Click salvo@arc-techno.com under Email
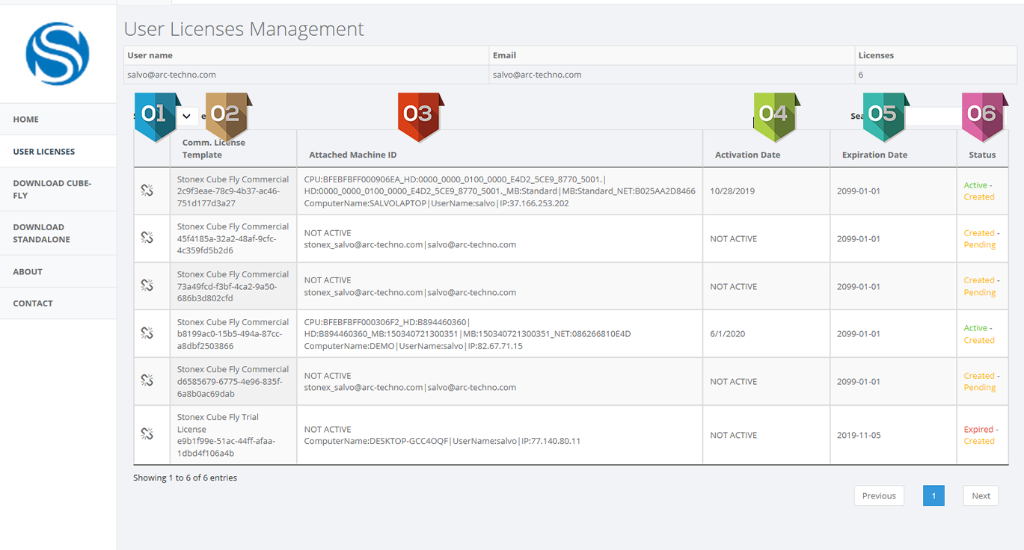 [537, 75]
